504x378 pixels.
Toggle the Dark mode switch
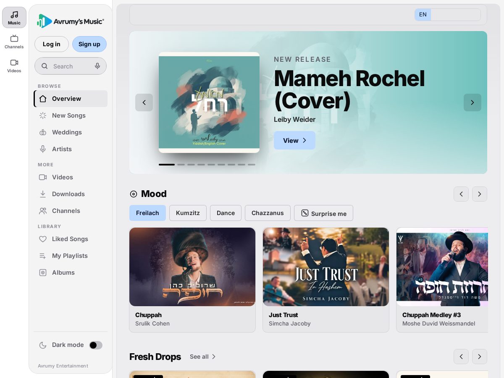(96, 345)
